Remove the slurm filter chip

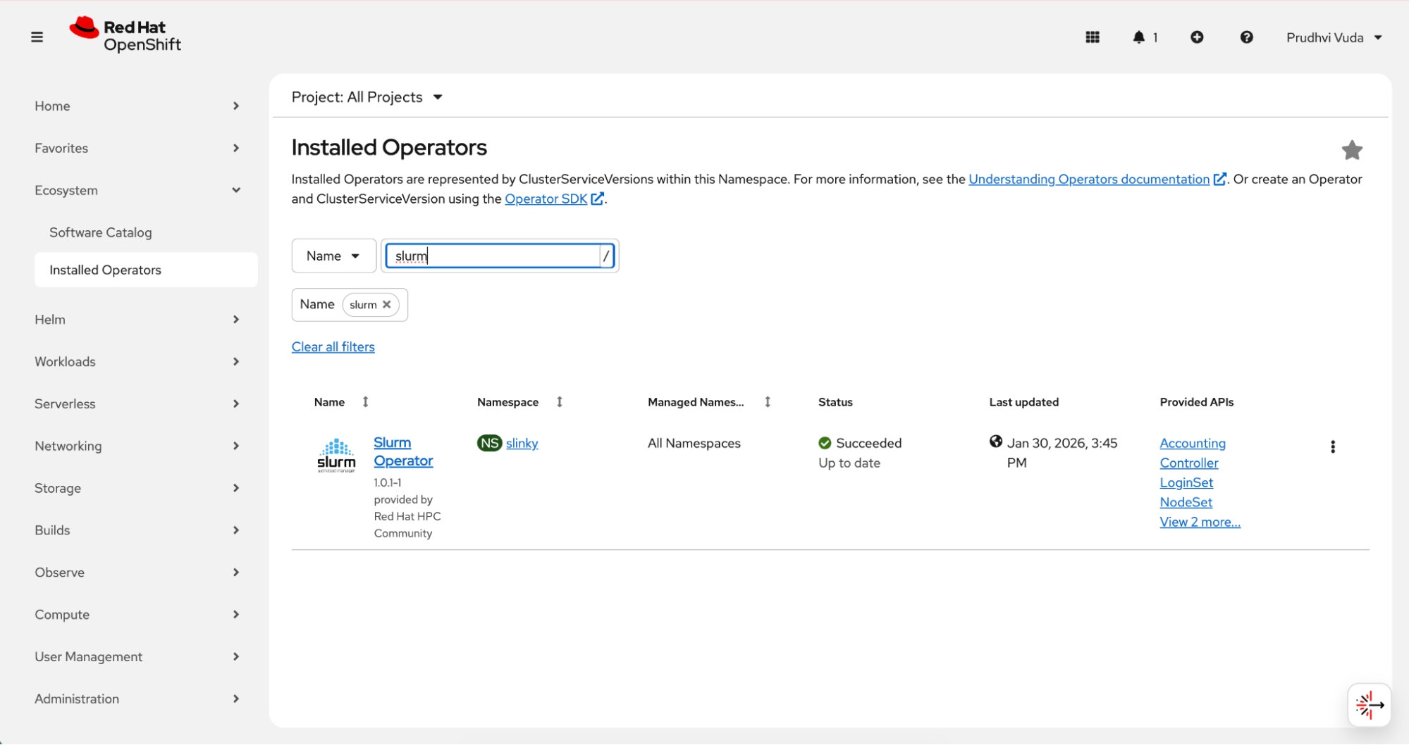[x=386, y=305]
